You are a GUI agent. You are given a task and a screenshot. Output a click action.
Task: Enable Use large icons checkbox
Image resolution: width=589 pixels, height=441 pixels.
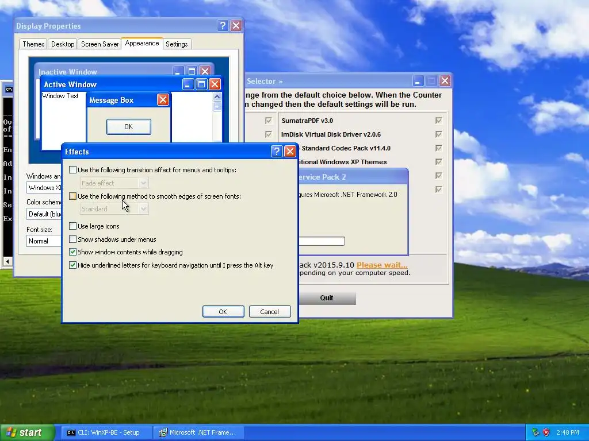(73, 226)
